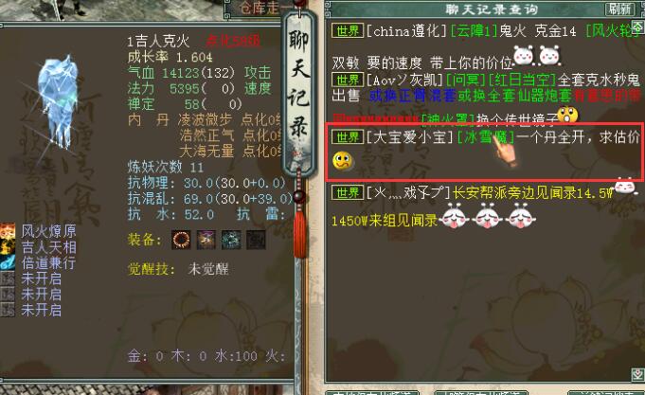Open the [冰雪魔] item link
The width and height of the screenshot is (645, 395).
click(x=486, y=137)
